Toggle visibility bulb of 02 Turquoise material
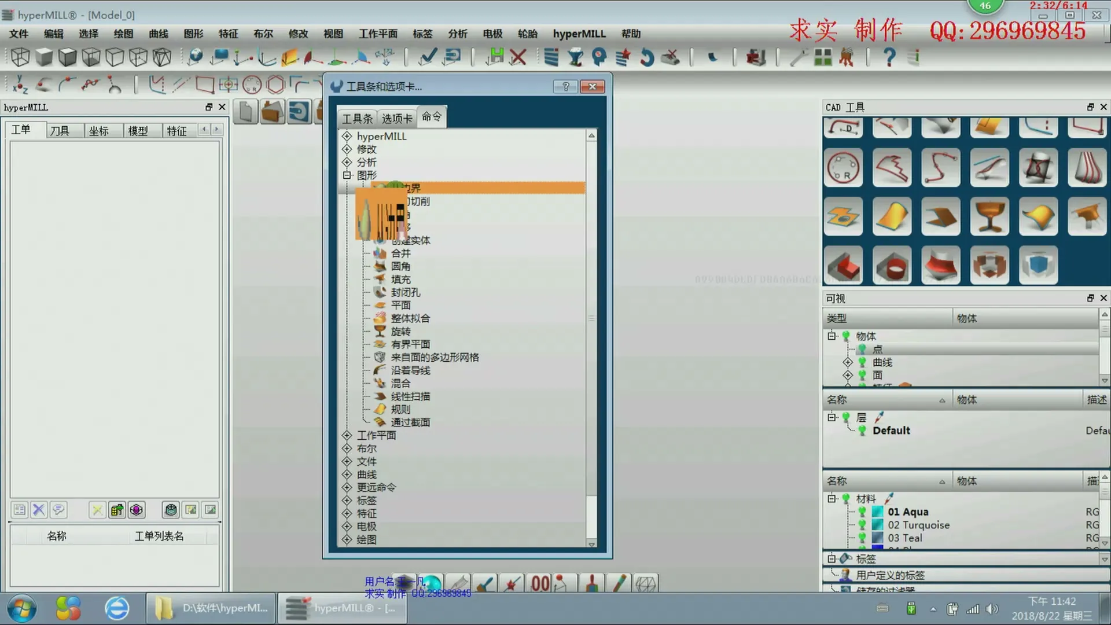 (x=862, y=525)
